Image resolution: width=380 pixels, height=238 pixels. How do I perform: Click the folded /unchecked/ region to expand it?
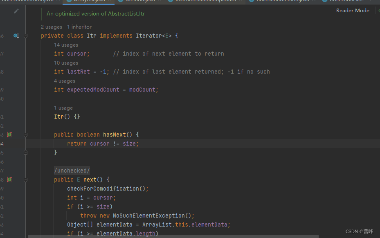(72, 170)
